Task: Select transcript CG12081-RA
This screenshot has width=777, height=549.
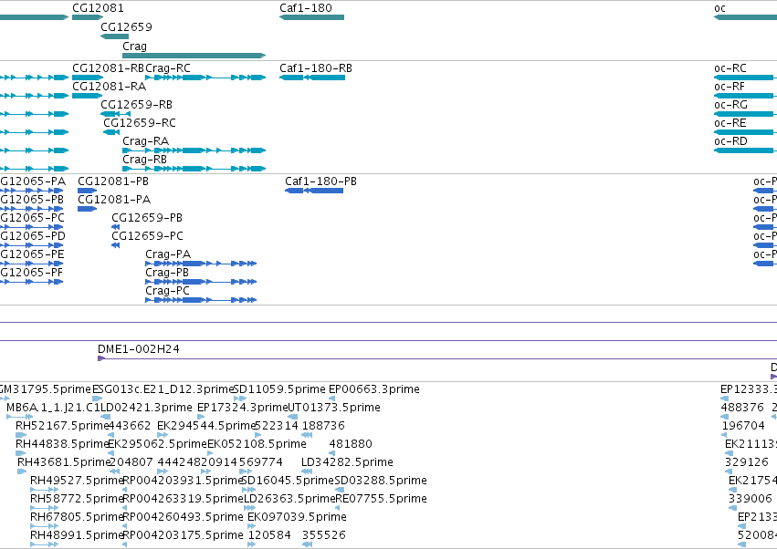Action: pyautogui.click(x=88, y=96)
